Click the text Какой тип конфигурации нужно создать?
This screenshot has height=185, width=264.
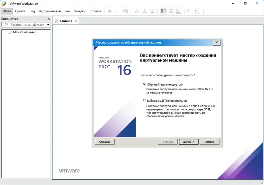click(x=167, y=75)
